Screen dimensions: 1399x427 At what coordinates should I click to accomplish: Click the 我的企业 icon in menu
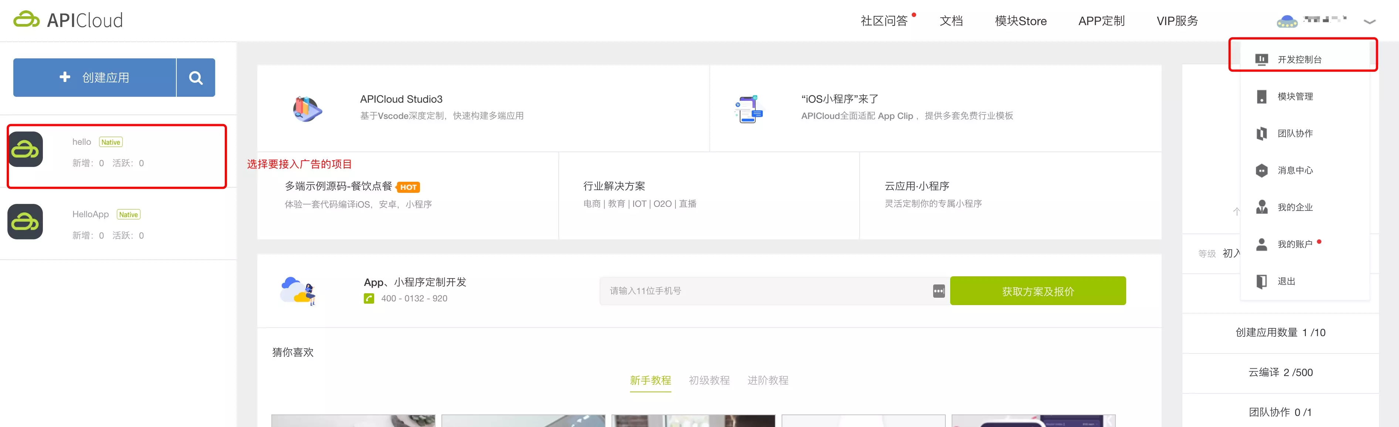pos(1261,207)
